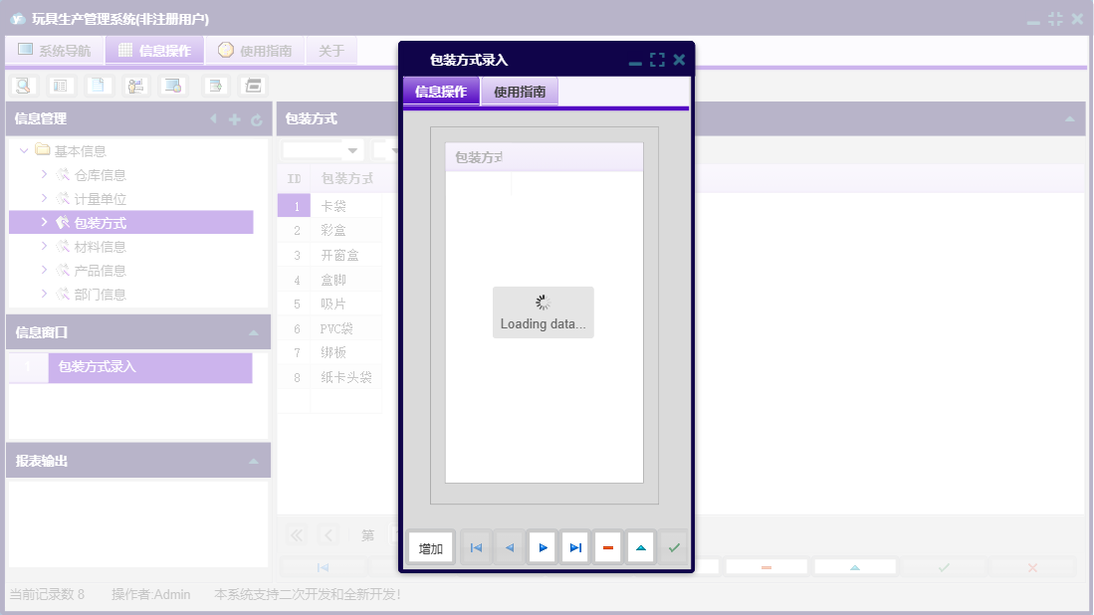Select 信息操作 tab inside the dialog
Viewport: 1094px width, 615px height.
441,92
